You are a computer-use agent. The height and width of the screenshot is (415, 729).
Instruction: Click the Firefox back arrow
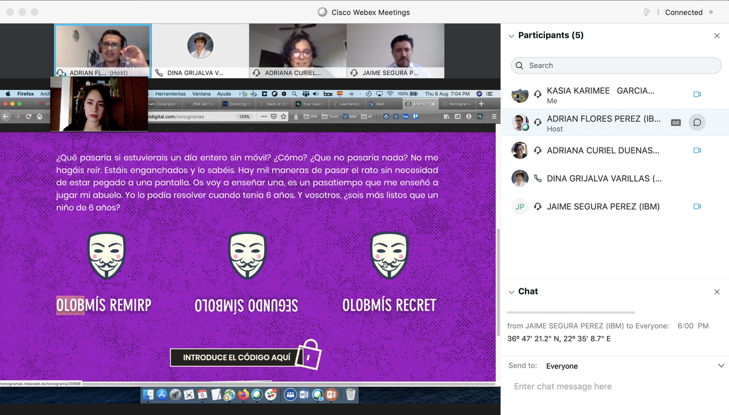7,116
